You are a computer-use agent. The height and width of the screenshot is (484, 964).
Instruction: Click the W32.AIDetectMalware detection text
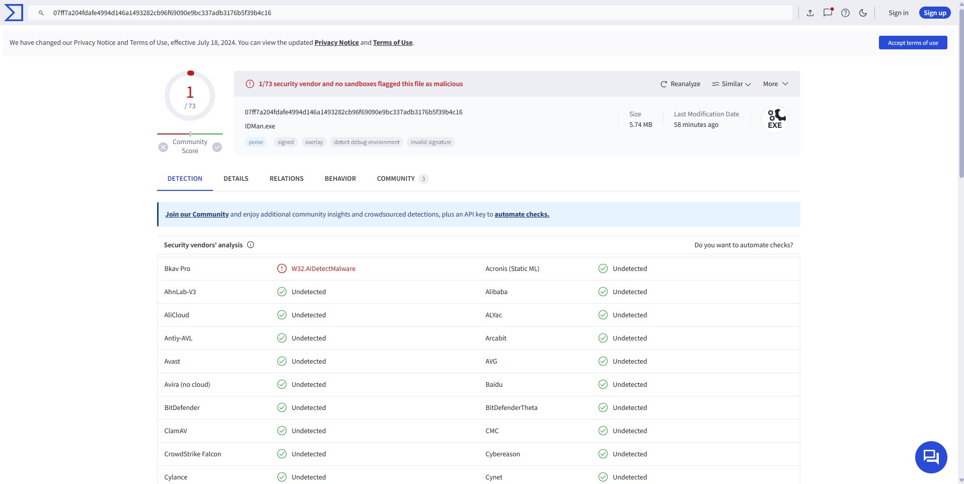[x=323, y=269]
